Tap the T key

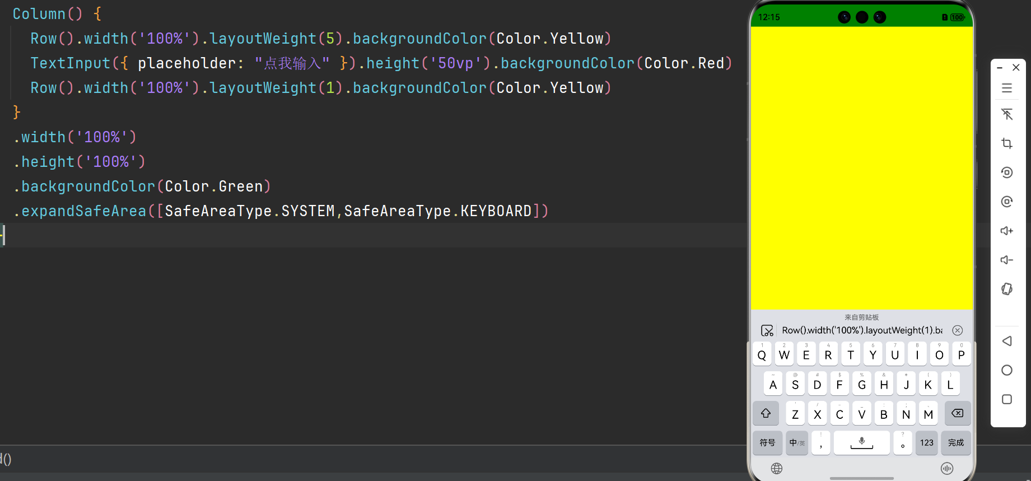coord(851,354)
